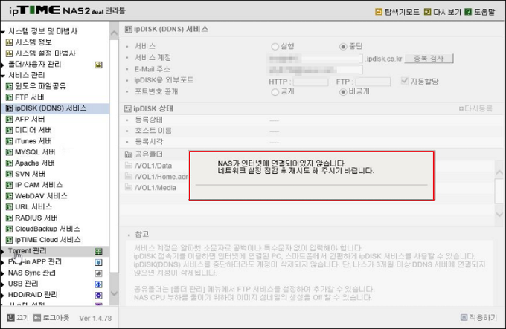506x329 pixels.
Task: Expand Torrent 관리 section
Action: 2,251
